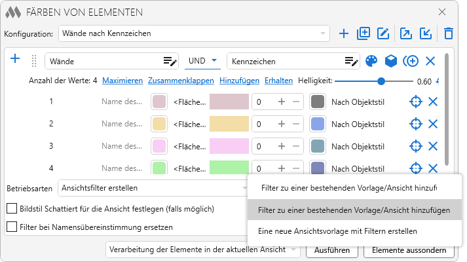The image size is (467, 262).
Task: Remove row 2 with the X icon
Action: coord(432,124)
